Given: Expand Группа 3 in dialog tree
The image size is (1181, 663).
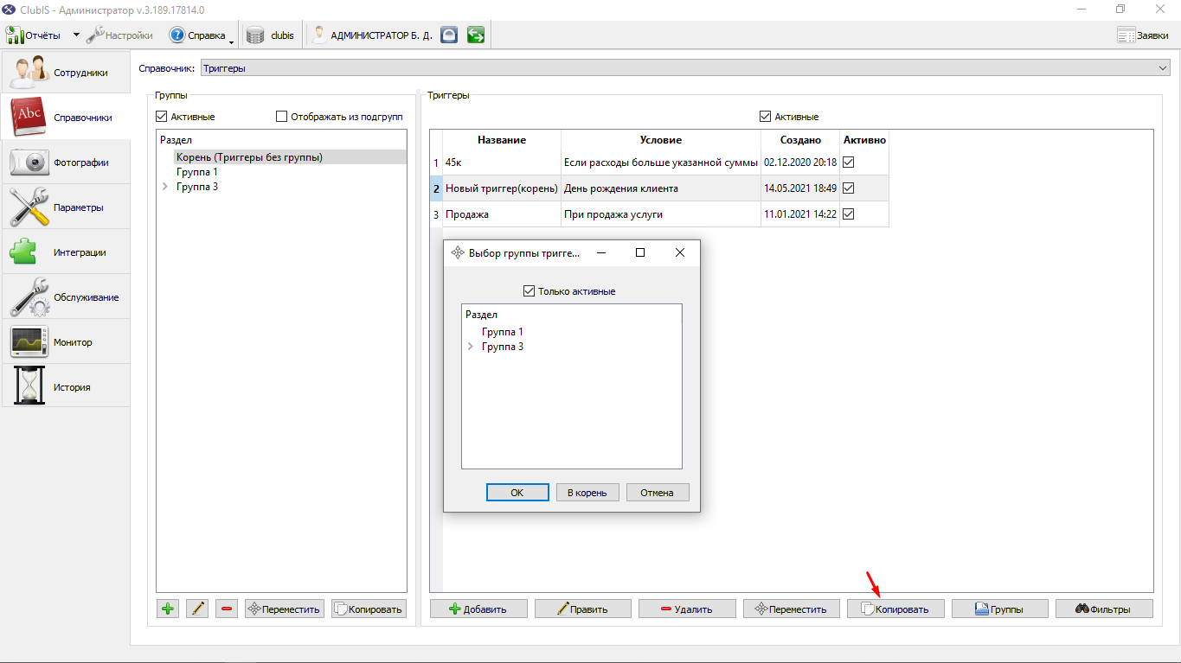Looking at the screenshot, I should [470, 347].
